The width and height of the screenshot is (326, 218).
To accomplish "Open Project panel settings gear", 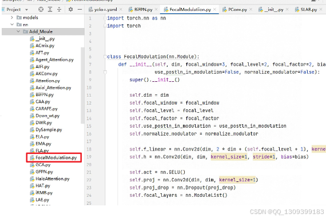I will tap(71, 9).
